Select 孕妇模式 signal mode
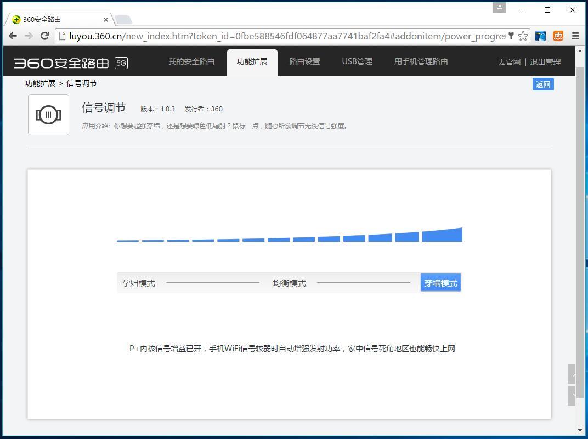This screenshot has width=588, height=439. tap(138, 282)
